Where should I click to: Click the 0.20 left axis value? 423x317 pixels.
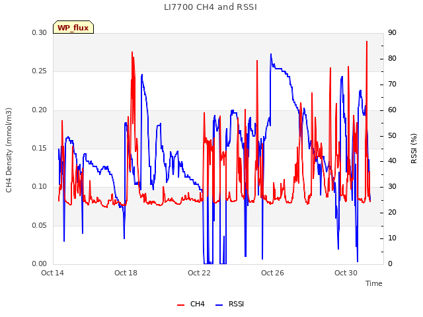(40, 110)
